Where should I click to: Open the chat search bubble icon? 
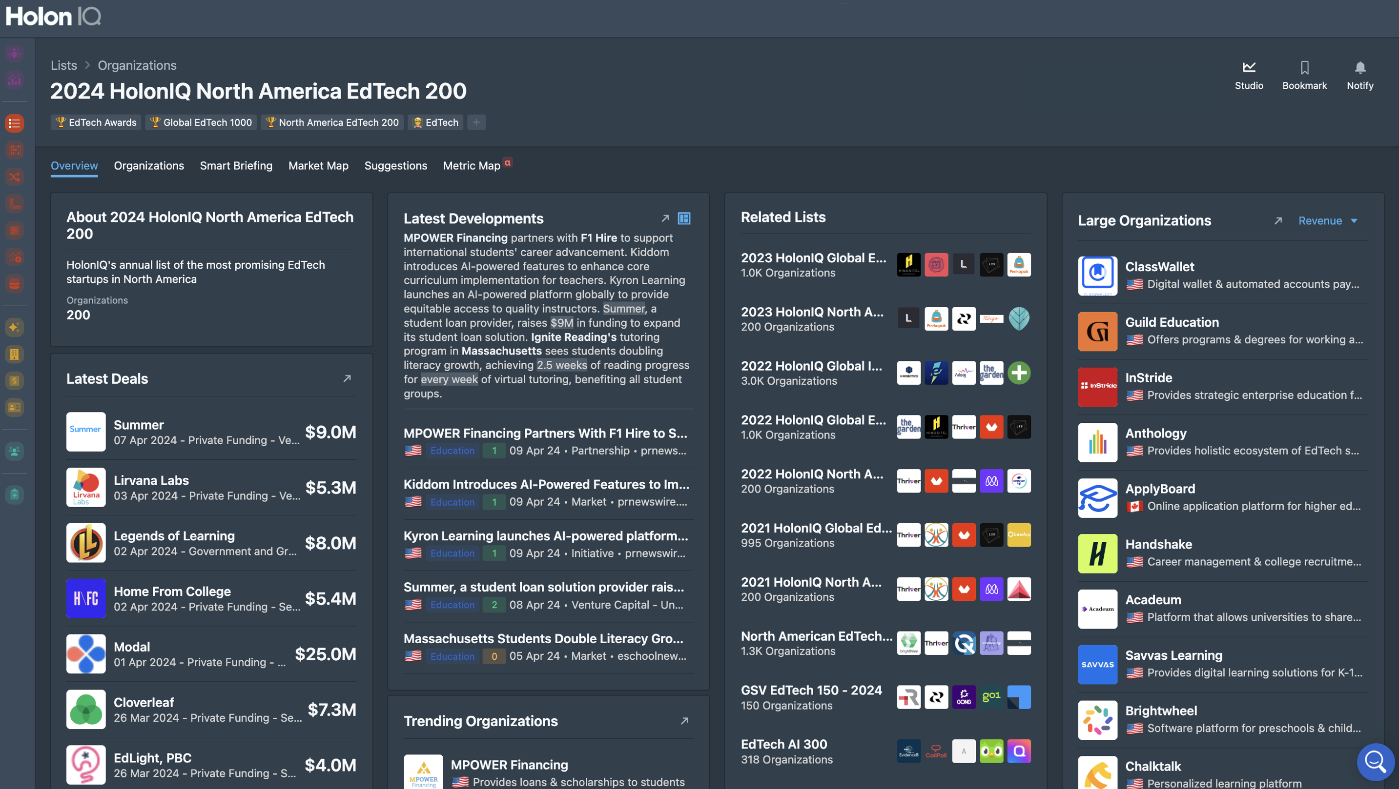point(1375,761)
